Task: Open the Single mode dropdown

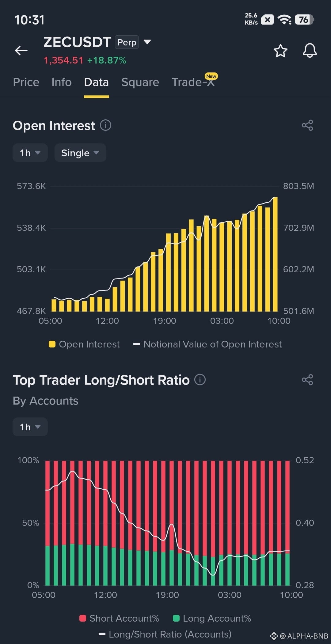Action: coord(80,153)
